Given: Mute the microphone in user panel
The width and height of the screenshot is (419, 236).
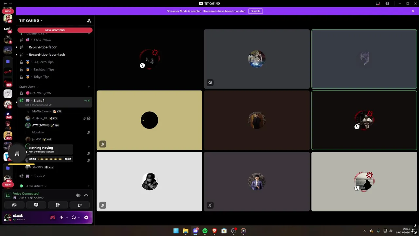Looking at the screenshot, I should point(61,217).
